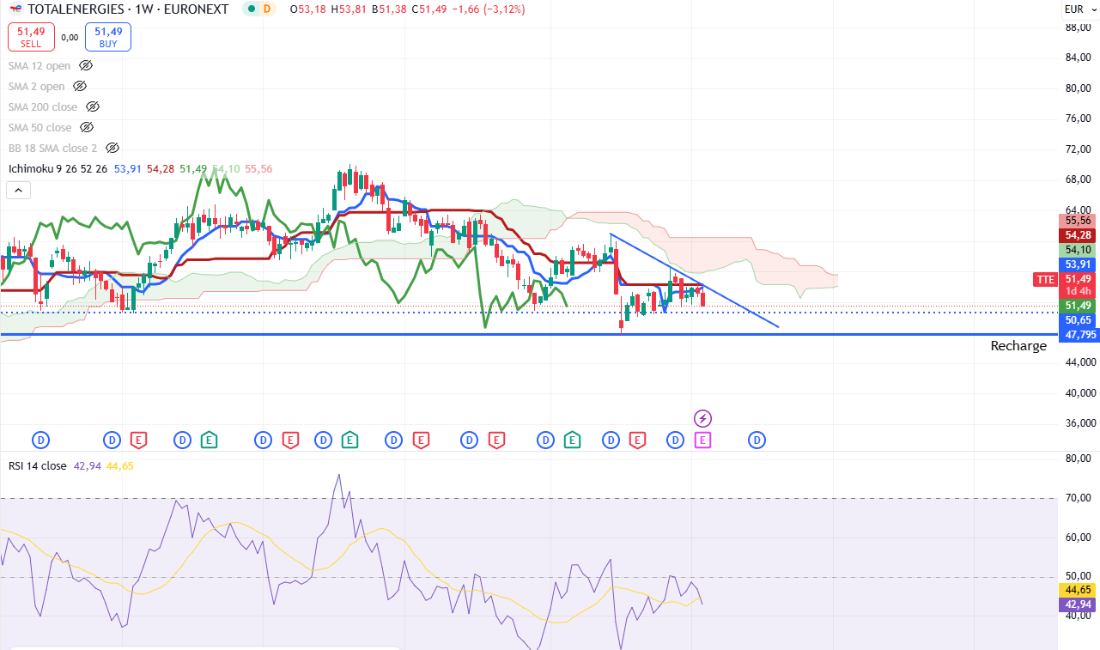
Task: Toggle visibility of SMA 200 close
Action: pos(93,107)
